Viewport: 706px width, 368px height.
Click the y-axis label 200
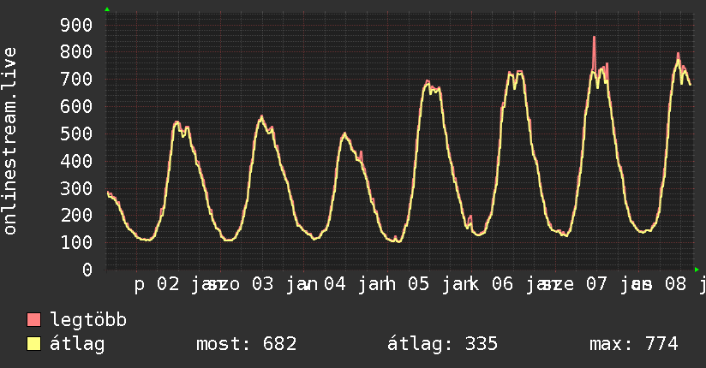pyautogui.click(x=76, y=215)
